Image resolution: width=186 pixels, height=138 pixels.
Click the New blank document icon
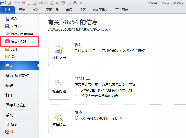click(29, 3)
